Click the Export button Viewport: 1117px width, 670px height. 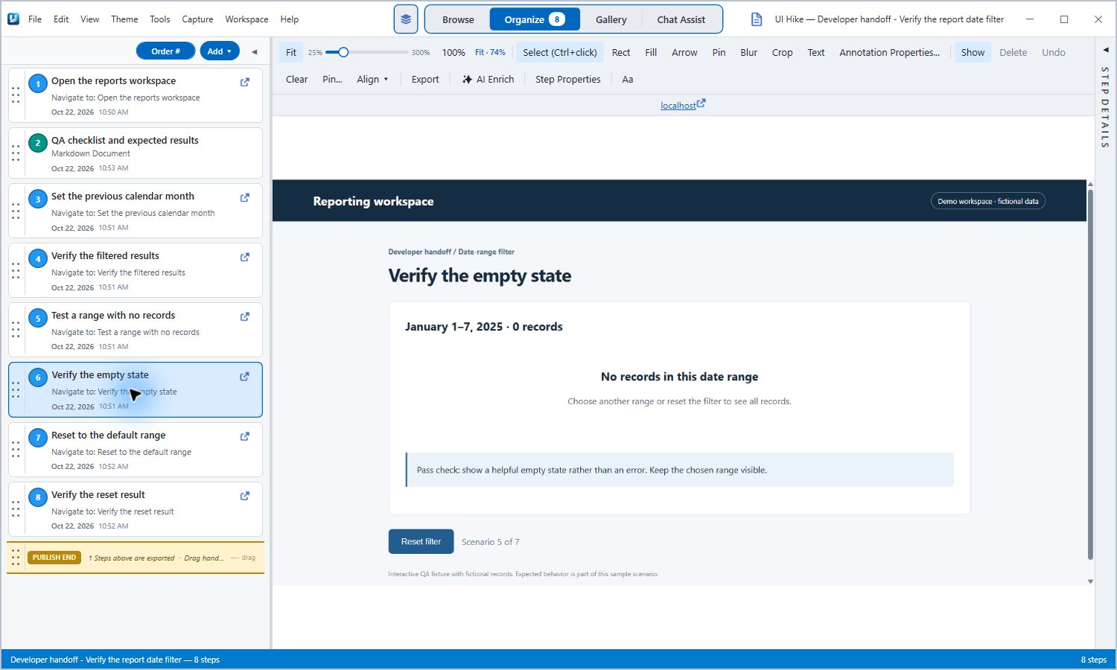tap(425, 79)
